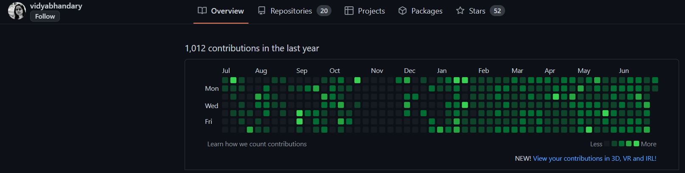Open the Repositories tab

click(294, 11)
